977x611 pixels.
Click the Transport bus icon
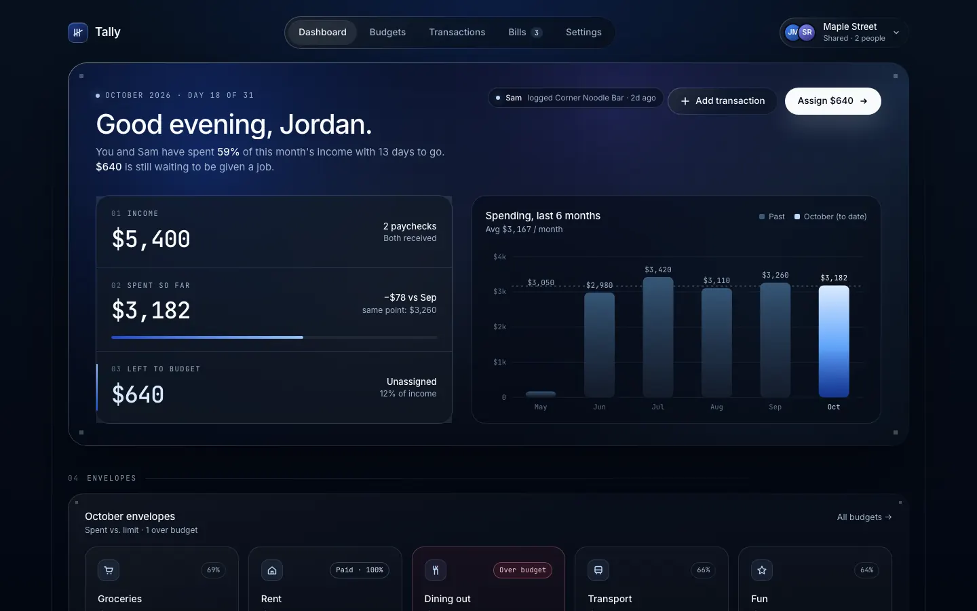tap(598, 570)
